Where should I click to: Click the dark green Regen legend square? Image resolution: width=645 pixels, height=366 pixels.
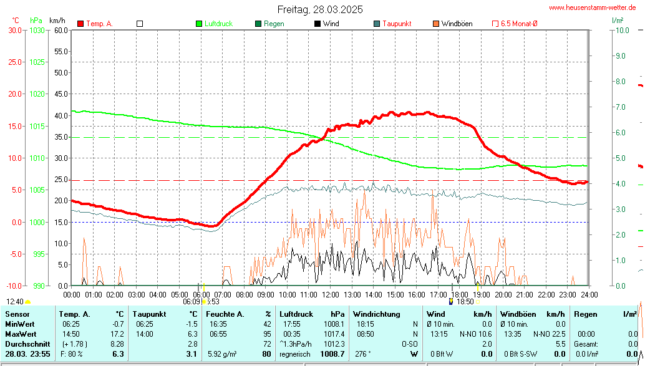pos(258,24)
